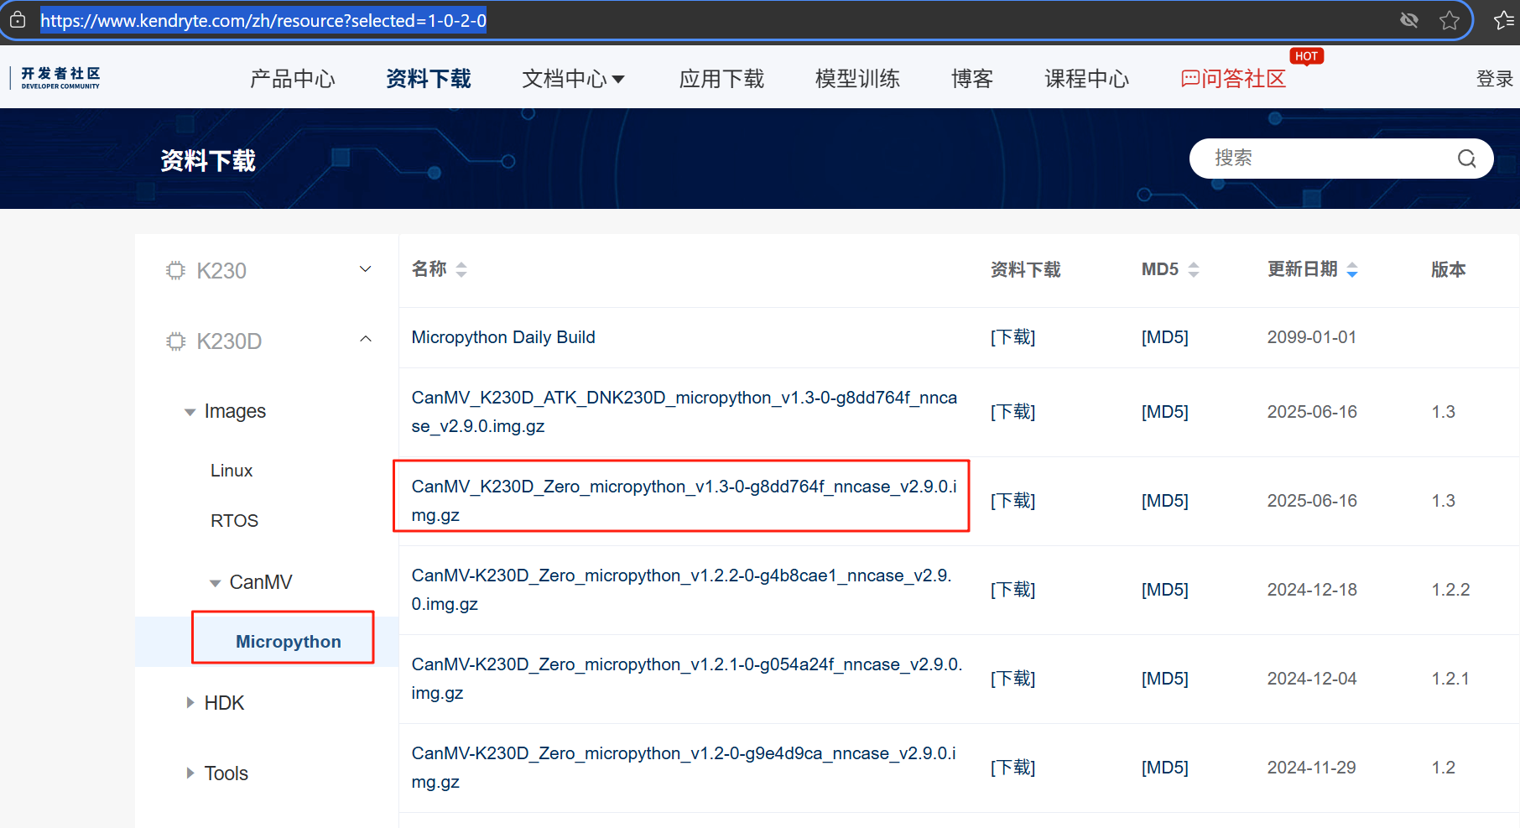Image resolution: width=1520 pixels, height=828 pixels.
Task: Open CanMV_K230D_ATK_DNK230D v1.3 image link
Action: pos(685,412)
